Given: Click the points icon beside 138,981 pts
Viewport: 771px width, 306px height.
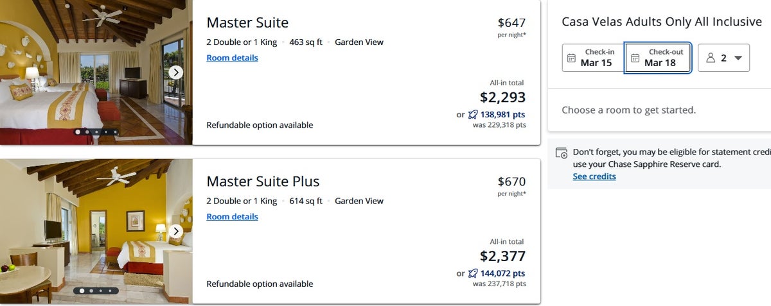Looking at the screenshot, I should 473,115.
